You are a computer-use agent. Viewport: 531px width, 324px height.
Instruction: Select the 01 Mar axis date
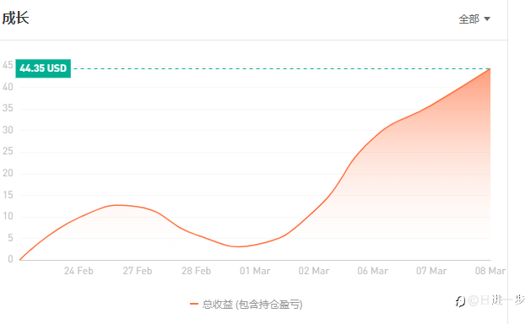[255, 271]
